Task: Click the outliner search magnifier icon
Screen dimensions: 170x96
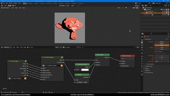Action: pos(151,5)
